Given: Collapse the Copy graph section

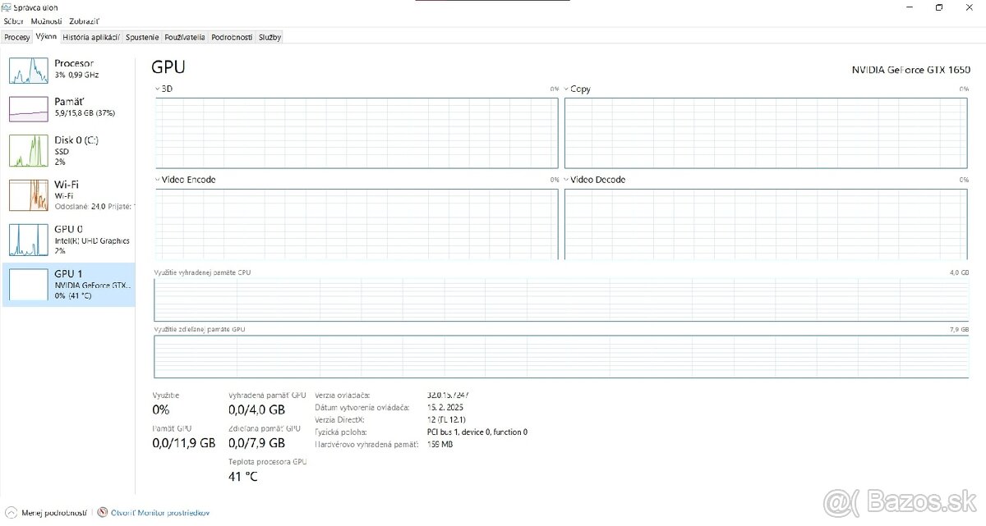Looking at the screenshot, I should [x=565, y=89].
